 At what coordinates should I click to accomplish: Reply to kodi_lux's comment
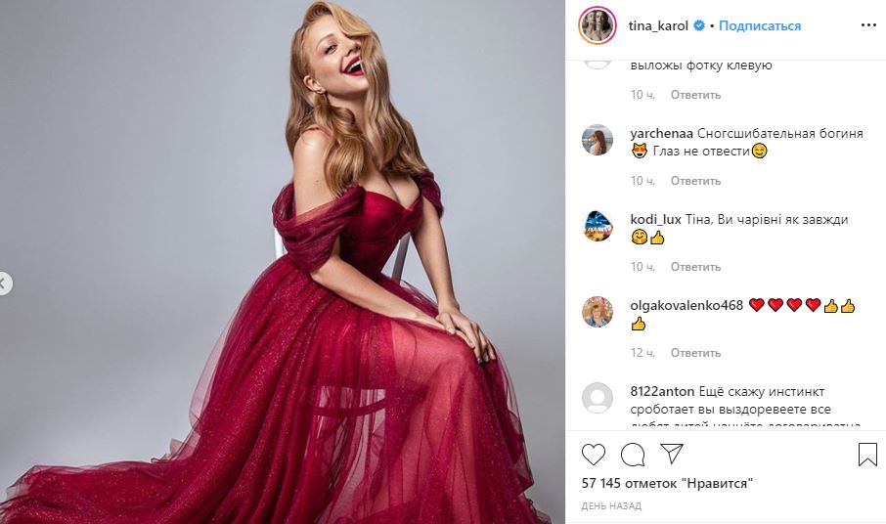(695, 267)
